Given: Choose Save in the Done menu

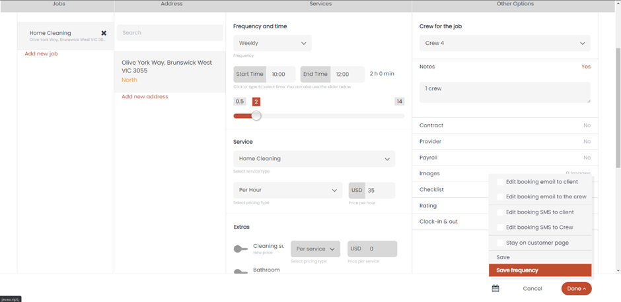Looking at the screenshot, I should click(503, 257).
